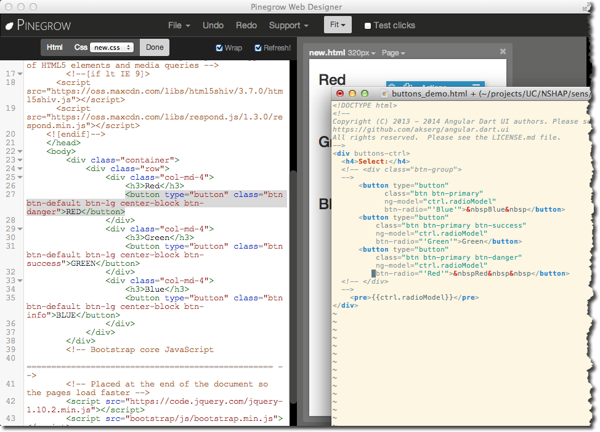Click the GREEN button code starting on line 31
Screen dimensions: 600x432
pos(155,255)
